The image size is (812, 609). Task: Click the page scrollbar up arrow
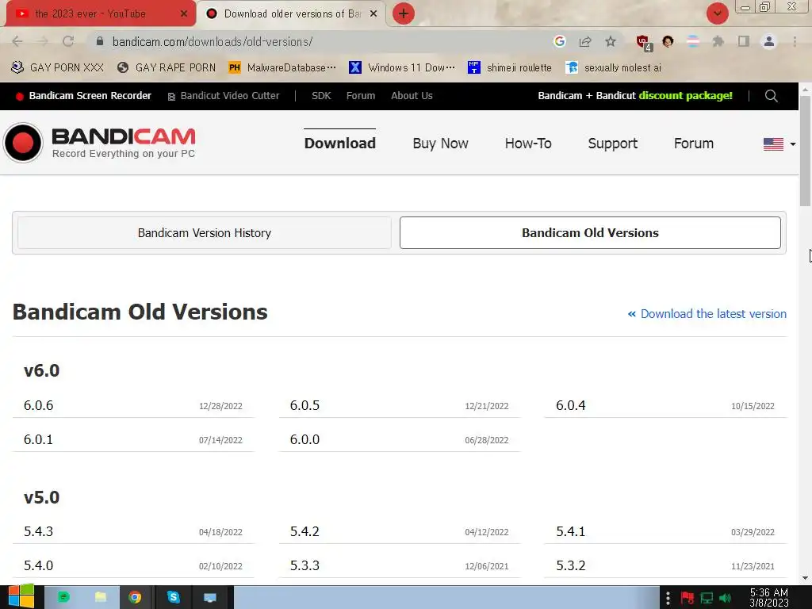coord(806,89)
